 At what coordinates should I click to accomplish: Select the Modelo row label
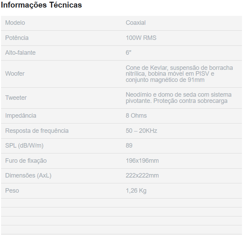click(x=15, y=23)
